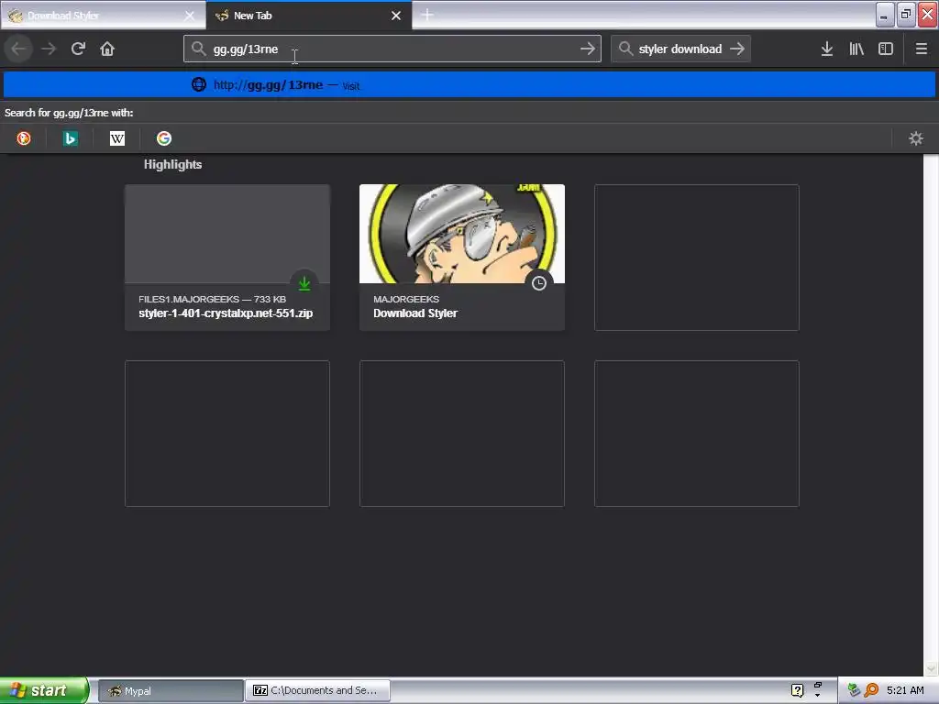Open search settings gear
The width and height of the screenshot is (939, 704).
(916, 138)
